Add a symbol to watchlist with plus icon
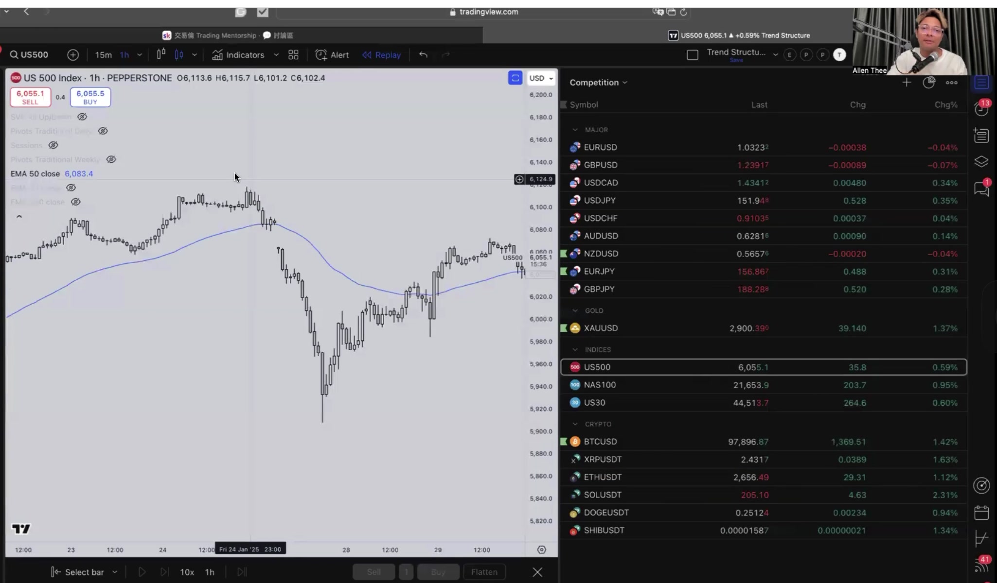Screen dimensions: 997x583 point(907,83)
